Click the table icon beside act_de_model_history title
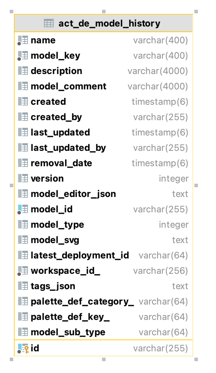 tap(49, 23)
